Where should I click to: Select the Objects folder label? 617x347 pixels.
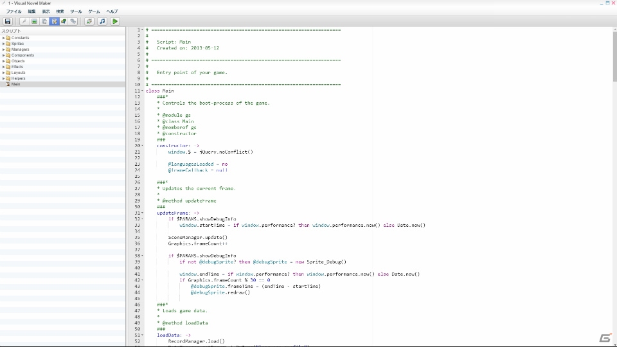point(18,61)
